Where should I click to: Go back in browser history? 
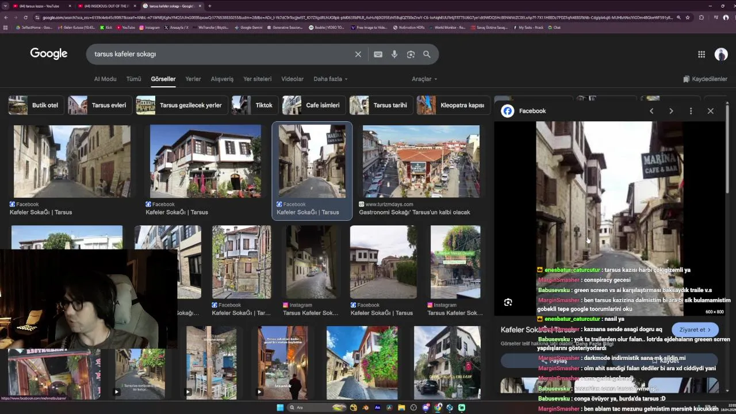(x=6, y=17)
